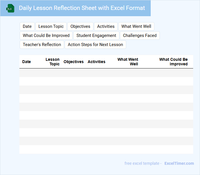Select What Could Be Improved tag
Image resolution: width=200 pixels, height=175 pixels.
coord(46,36)
